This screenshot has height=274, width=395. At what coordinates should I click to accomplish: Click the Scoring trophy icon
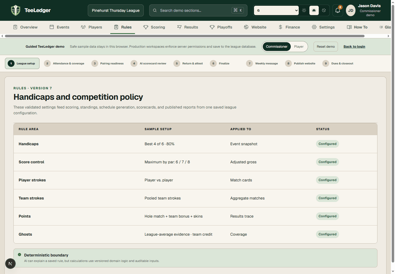146,27
